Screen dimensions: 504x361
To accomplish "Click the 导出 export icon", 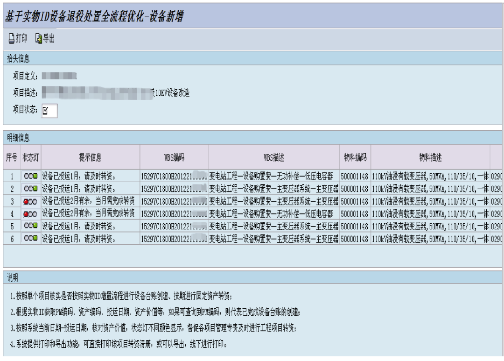I will coord(39,39).
